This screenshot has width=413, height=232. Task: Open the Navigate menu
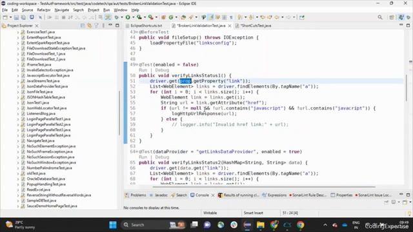point(62,10)
